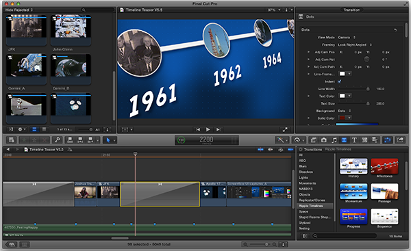Go to previous edit point in viewer
411x251 pixels.
click(198, 129)
